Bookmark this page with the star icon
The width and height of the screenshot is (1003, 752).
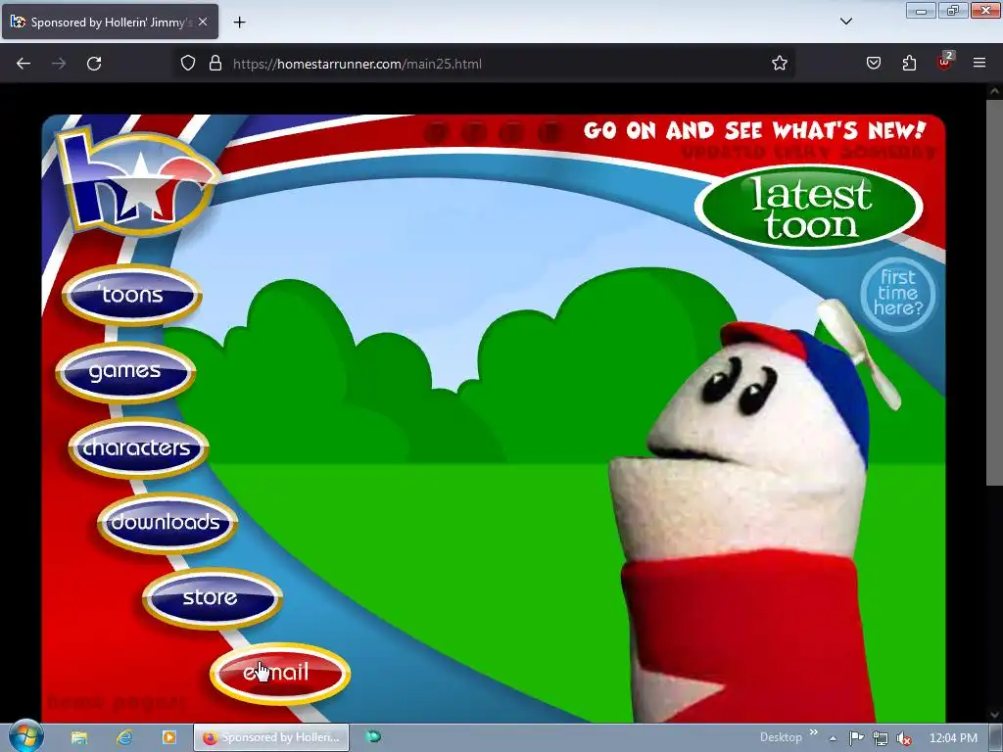779,64
